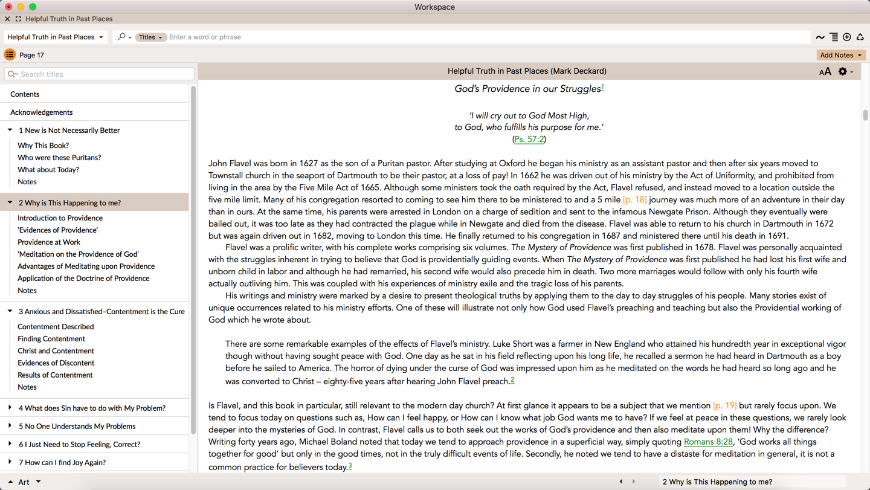Open the magnifier search options menu
Viewport: 870px width, 490px height.
124,37
